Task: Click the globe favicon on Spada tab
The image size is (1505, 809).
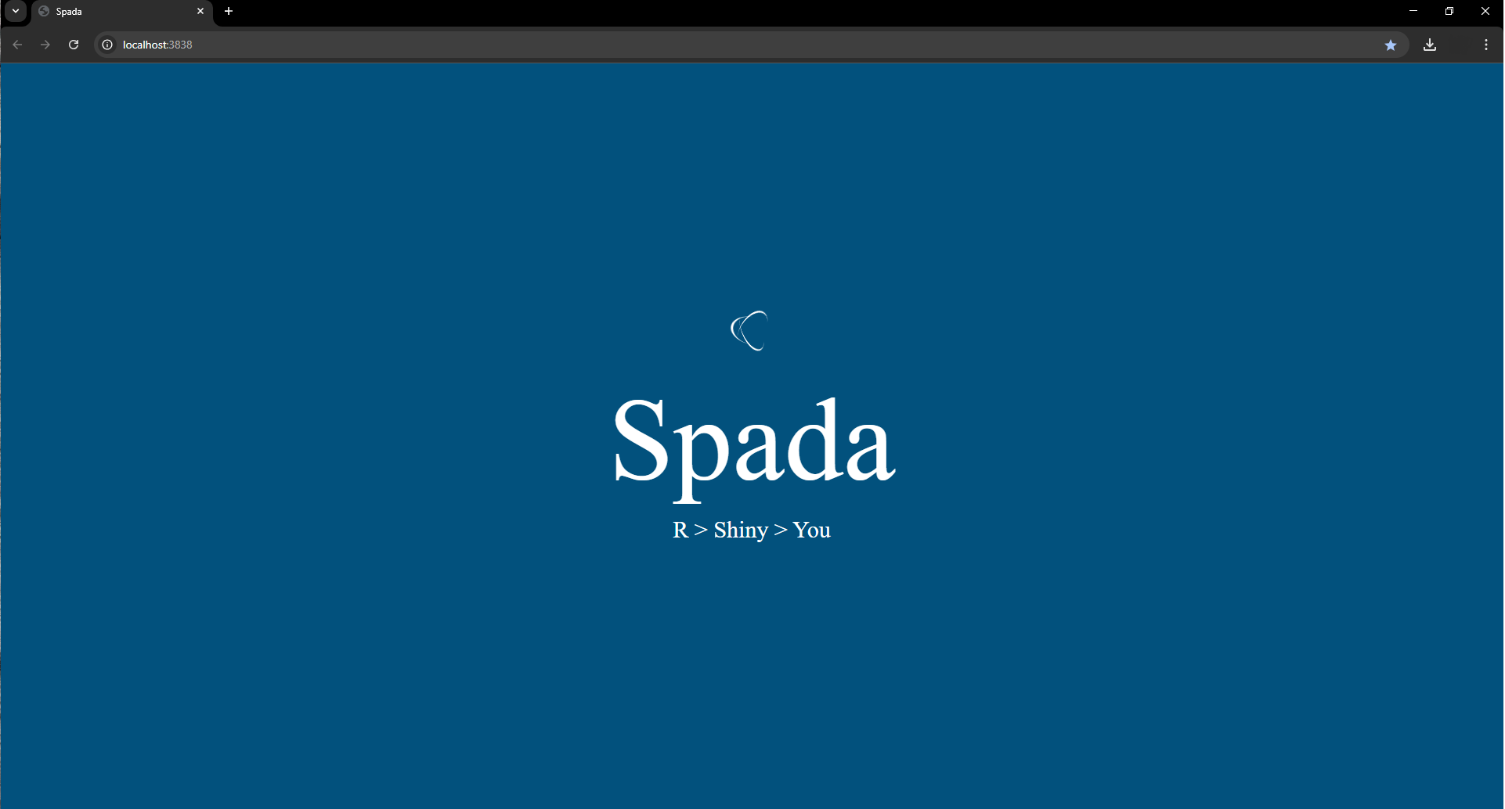Action: [x=45, y=12]
